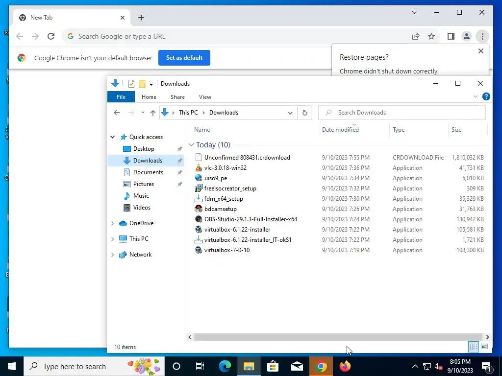Viewport: 502px width, 376px height.
Task: Dismiss the Restore pages popup
Action: pyautogui.click(x=480, y=51)
